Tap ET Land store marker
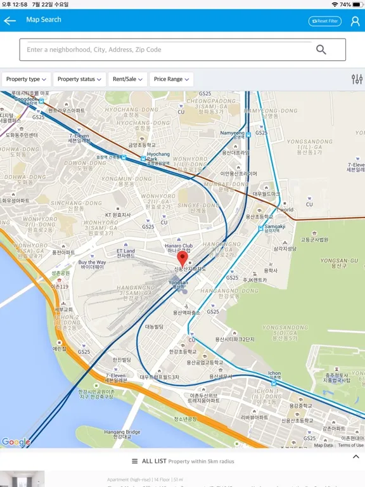The width and height of the screenshot is (365, 487). [x=125, y=245]
